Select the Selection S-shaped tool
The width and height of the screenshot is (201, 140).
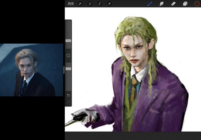click(100, 4)
